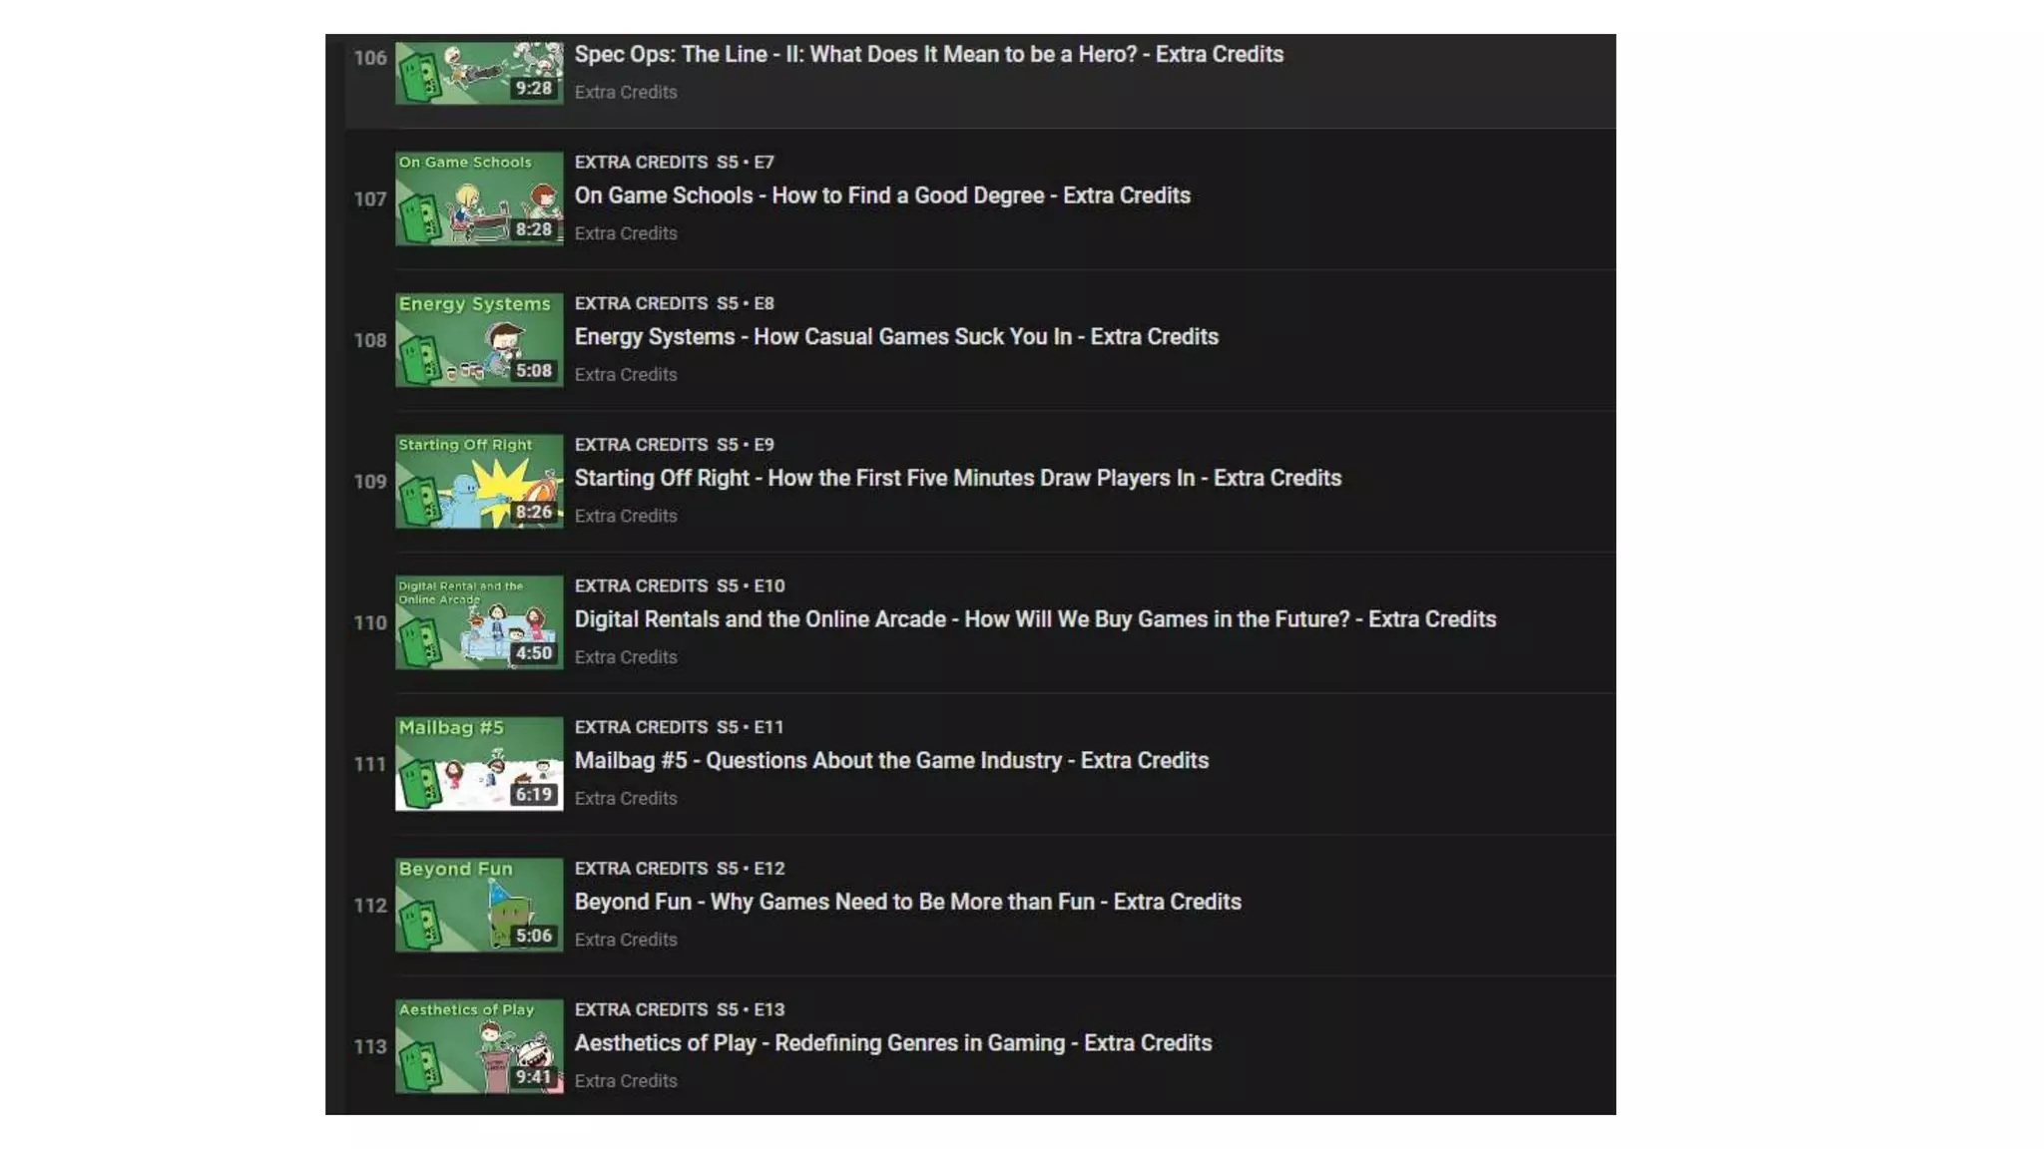Click playlist index number 111
2044x1149 pixels.
369,764
